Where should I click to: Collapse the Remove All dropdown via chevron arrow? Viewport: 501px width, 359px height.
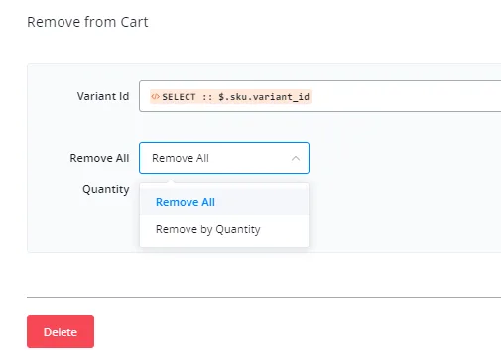296,158
